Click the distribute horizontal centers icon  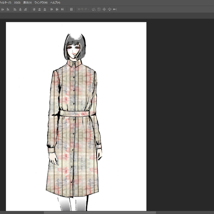57,9
